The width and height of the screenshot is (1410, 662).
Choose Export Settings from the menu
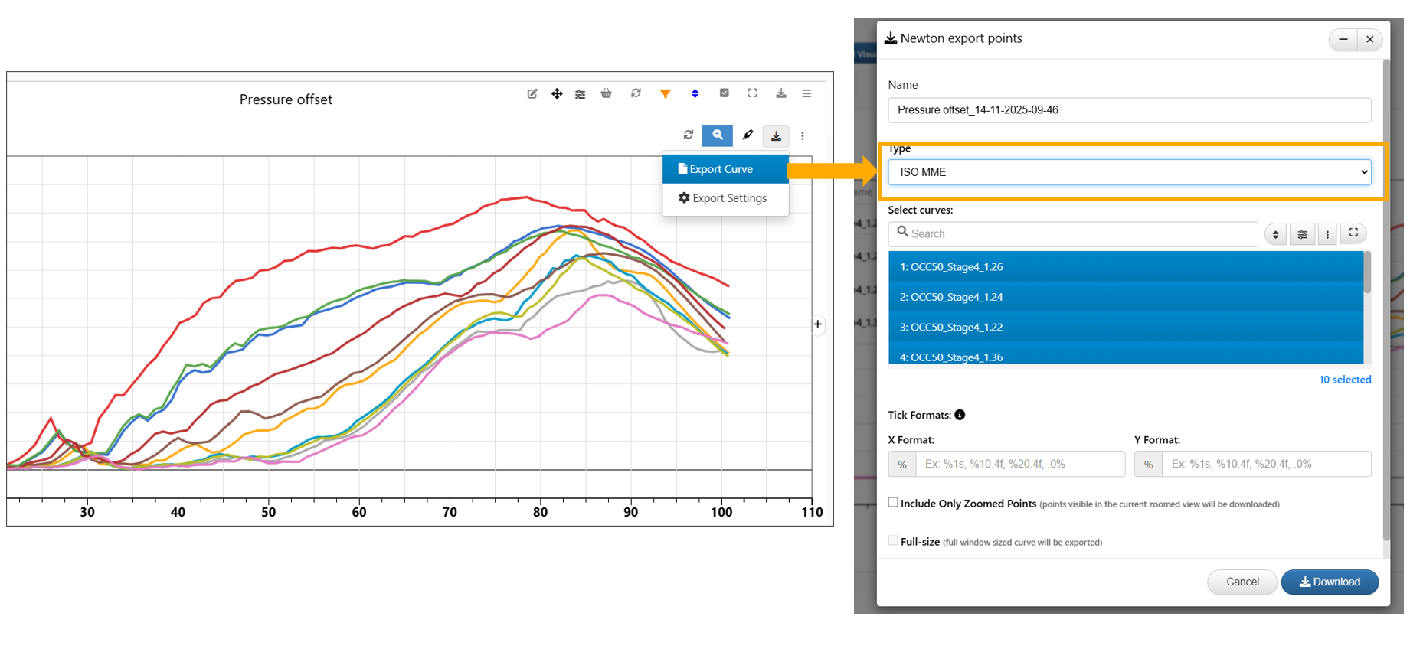point(725,198)
